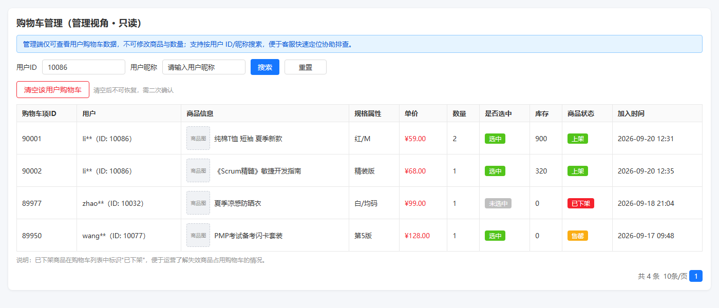Screen dimensions: 719x308
Task: Click product thumbnail for PMP考试备考闪卡套装
Action: [x=198, y=236]
